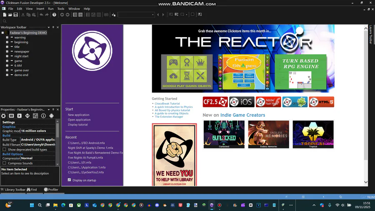Click Open application link

[x=79, y=120]
